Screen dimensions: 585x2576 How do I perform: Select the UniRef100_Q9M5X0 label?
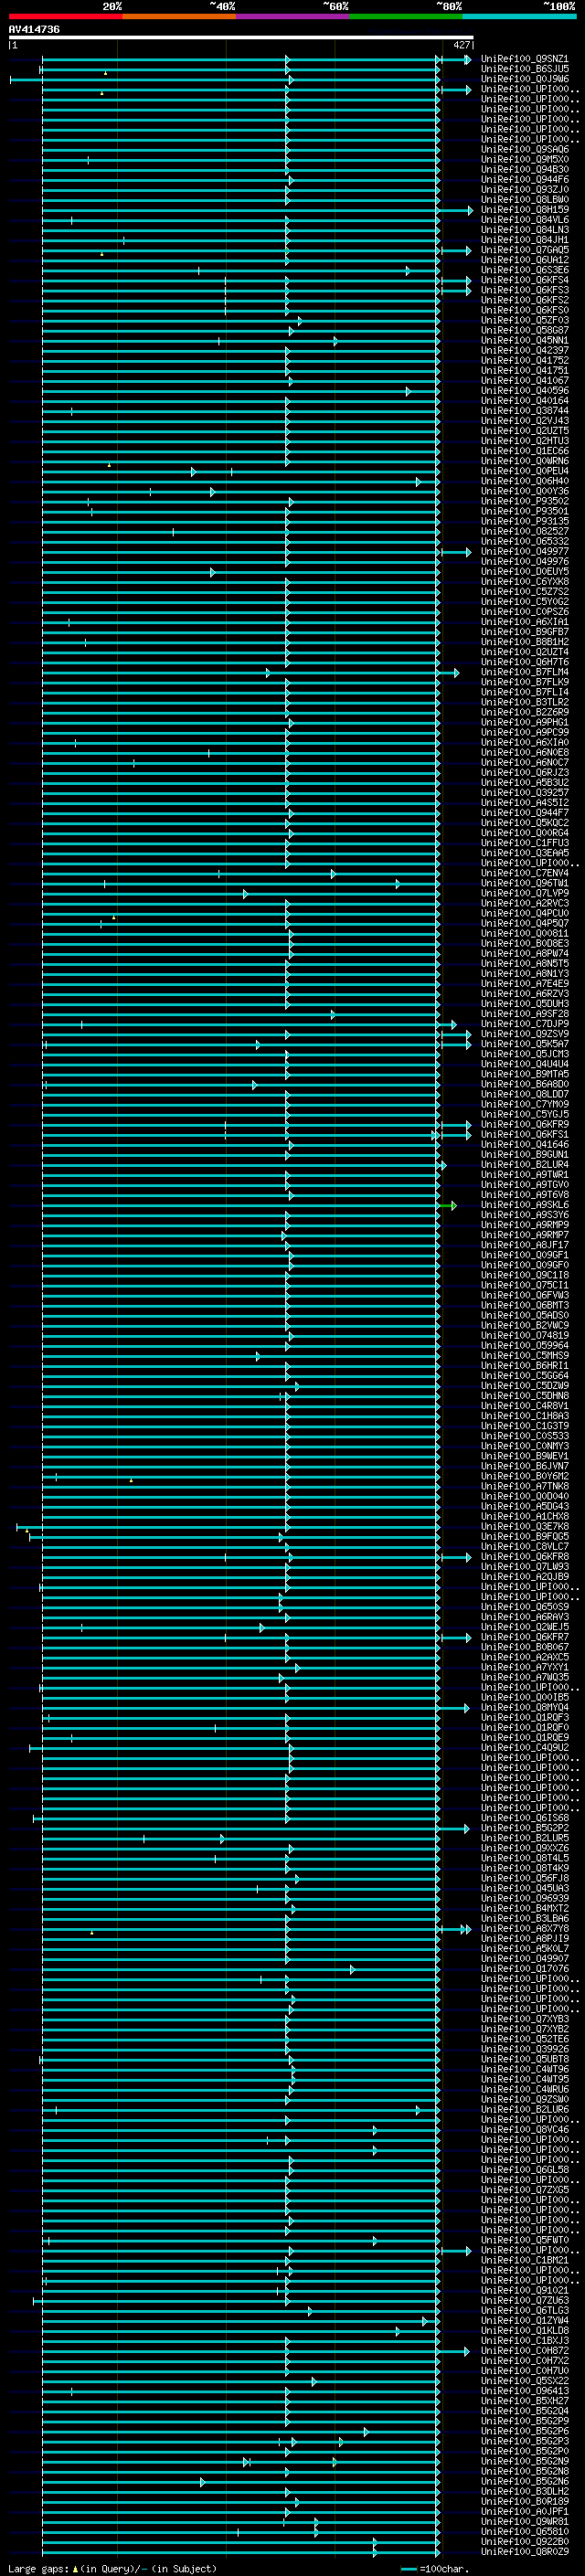pos(524,160)
